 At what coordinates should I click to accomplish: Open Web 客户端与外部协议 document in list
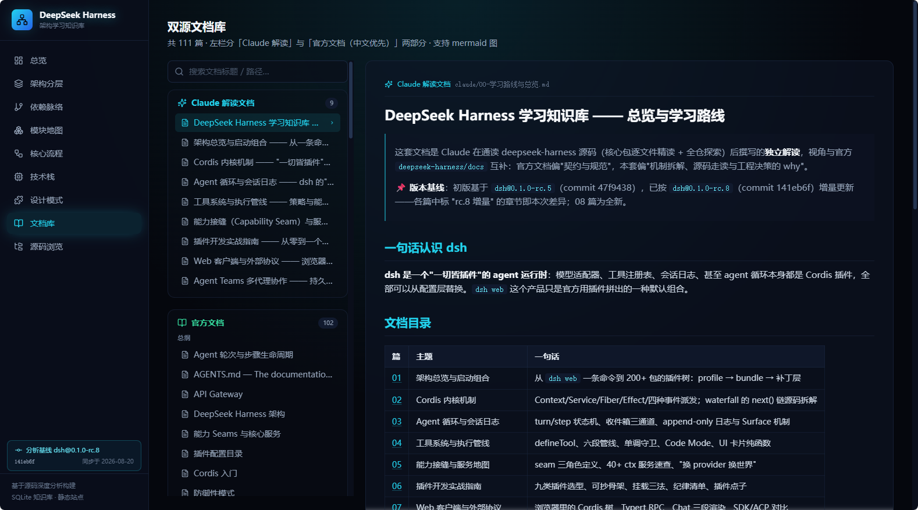coord(258,261)
